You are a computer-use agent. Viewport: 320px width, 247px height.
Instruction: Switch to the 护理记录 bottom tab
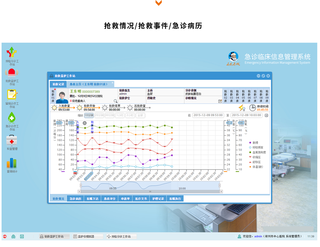click(x=158, y=199)
